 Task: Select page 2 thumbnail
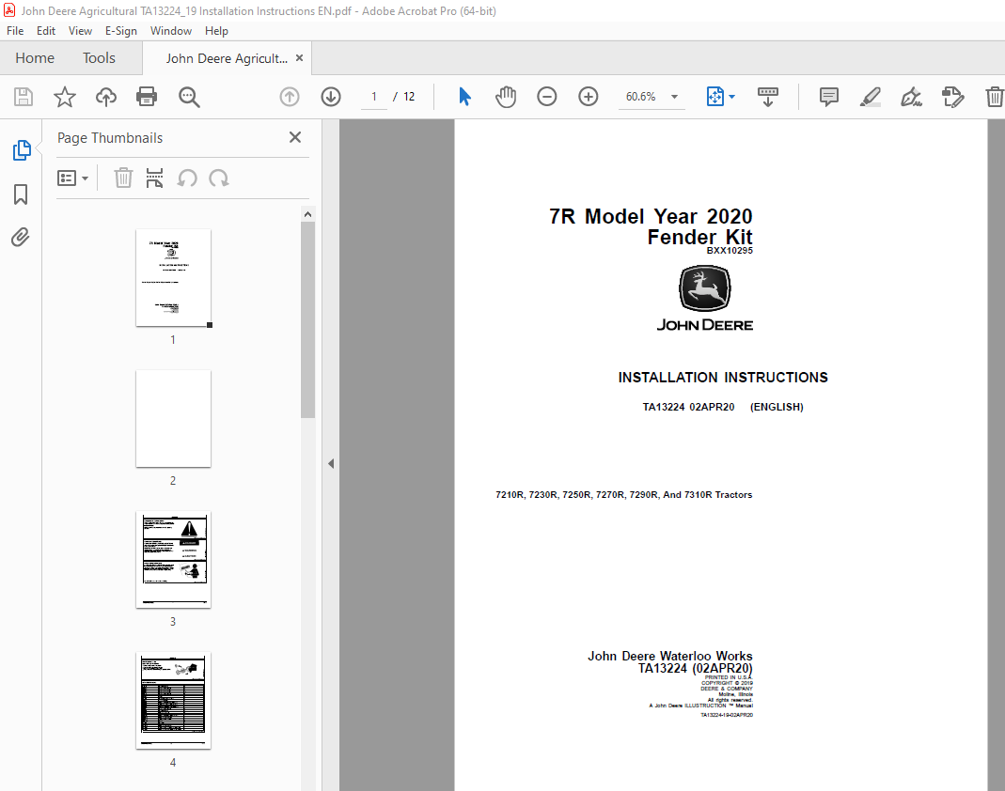173,418
